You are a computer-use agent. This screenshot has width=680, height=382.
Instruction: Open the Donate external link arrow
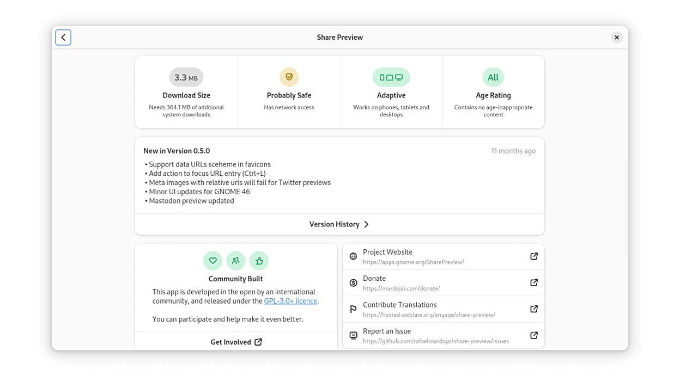pos(534,283)
